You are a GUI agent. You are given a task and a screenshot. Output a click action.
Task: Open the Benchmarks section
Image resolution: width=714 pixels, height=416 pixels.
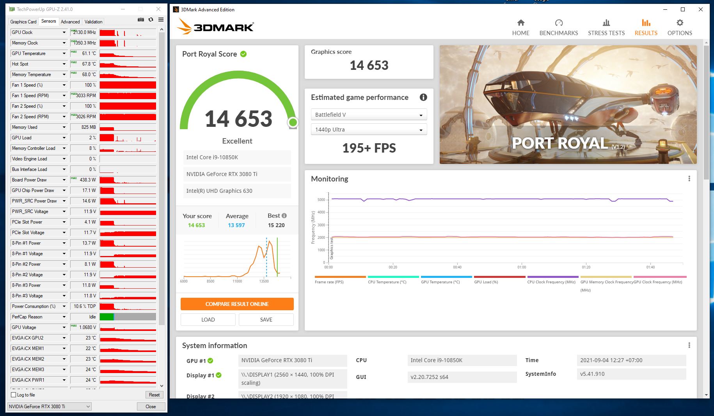tap(559, 27)
